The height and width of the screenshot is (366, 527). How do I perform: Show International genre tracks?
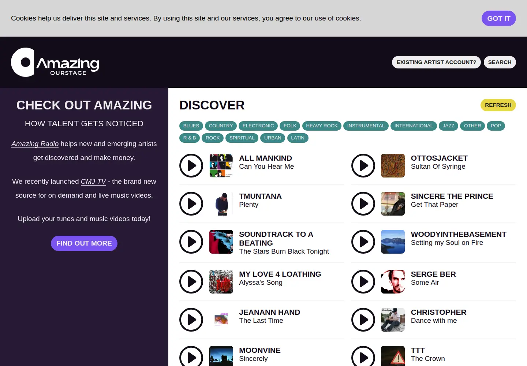coord(414,126)
